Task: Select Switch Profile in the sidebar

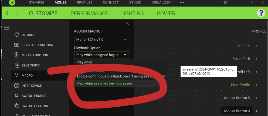Action: (x=34, y=96)
